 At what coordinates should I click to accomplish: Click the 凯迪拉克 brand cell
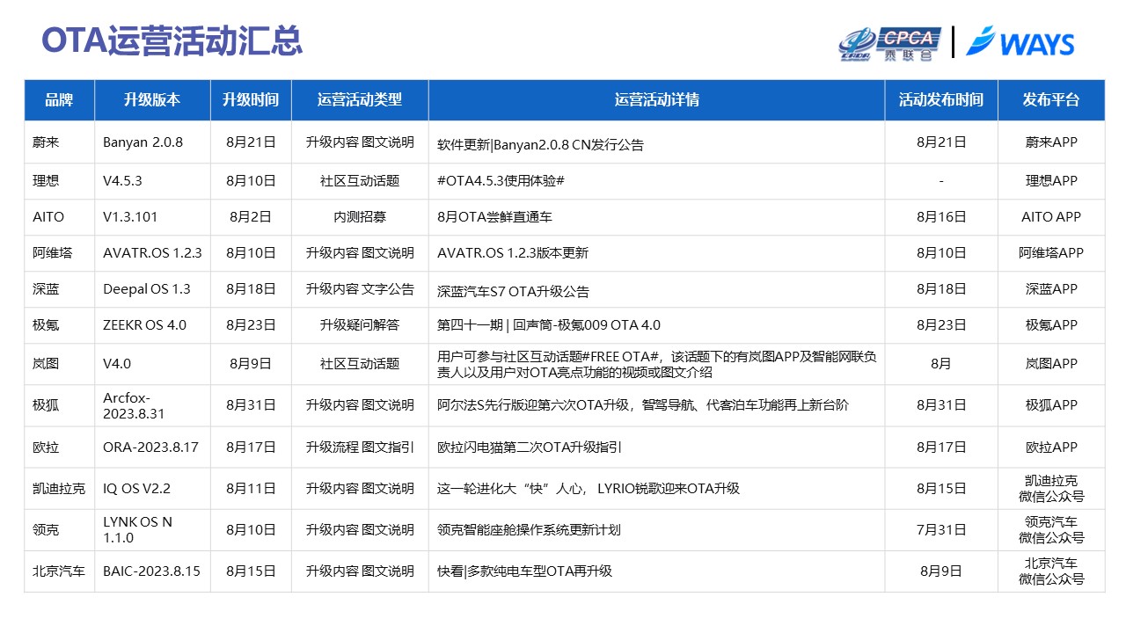59,488
